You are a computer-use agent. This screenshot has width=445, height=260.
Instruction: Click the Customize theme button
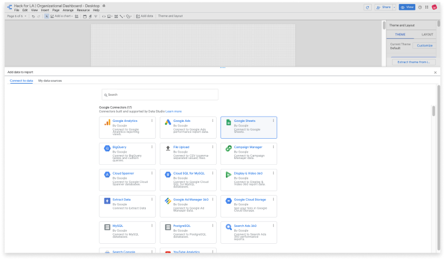425,45
